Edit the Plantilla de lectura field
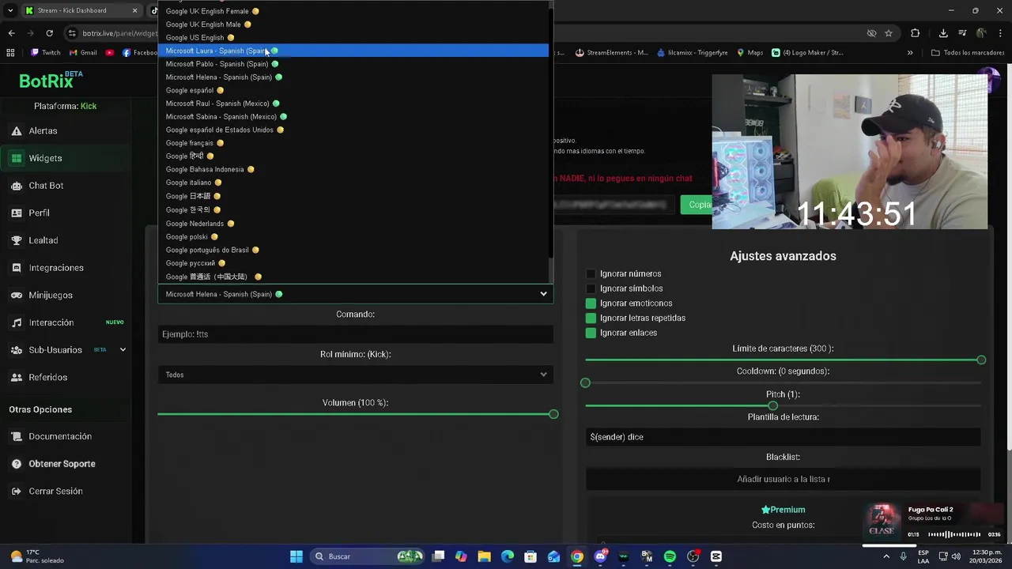This screenshot has width=1012, height=569. point(783,437)
